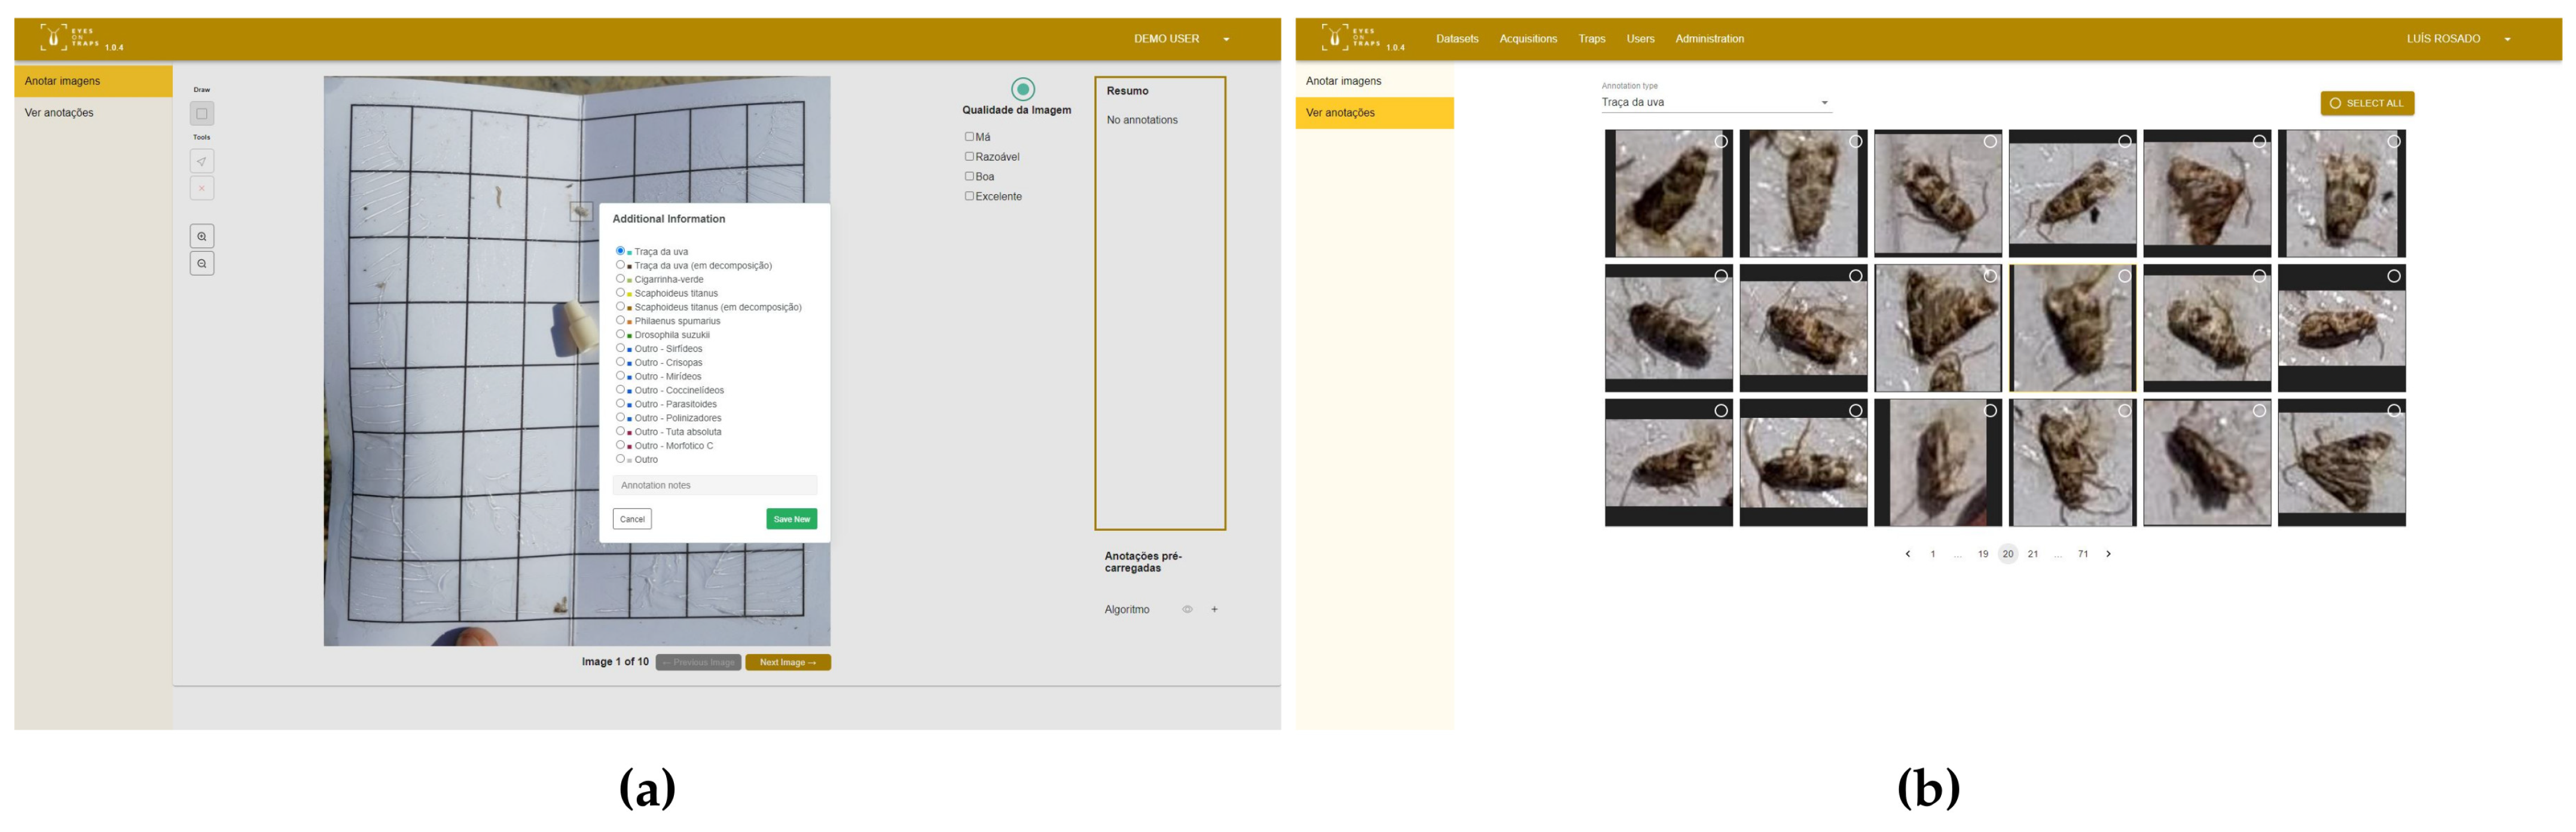Check the Razoável image quality box
Screen dimensions: 2576x832
coord(969,156)
